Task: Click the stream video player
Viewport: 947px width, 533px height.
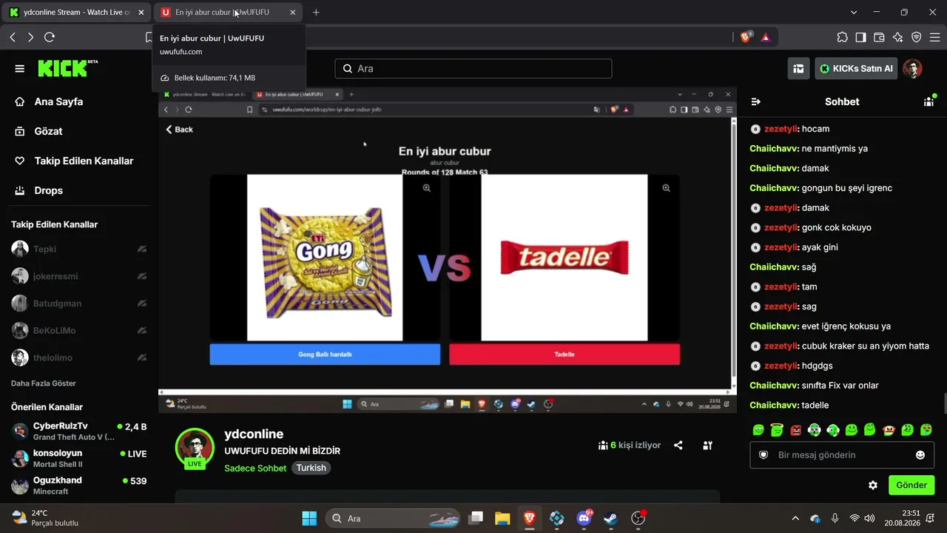Action: point(448,250)
